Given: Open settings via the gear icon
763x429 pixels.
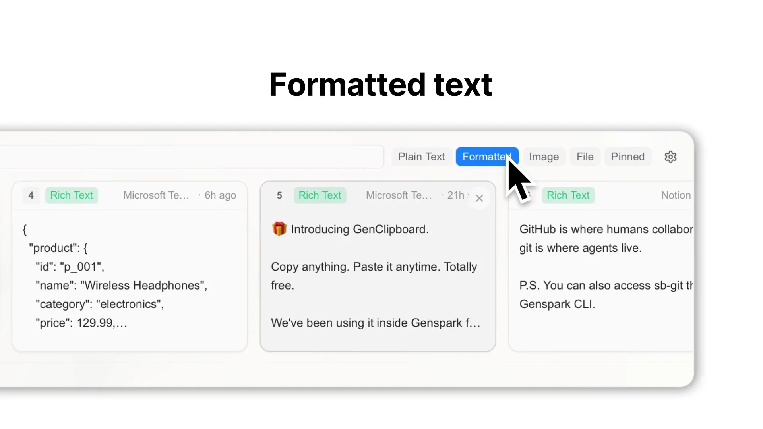Looking at the screenshot, I should pyautogui.click(x=670, y=157).
